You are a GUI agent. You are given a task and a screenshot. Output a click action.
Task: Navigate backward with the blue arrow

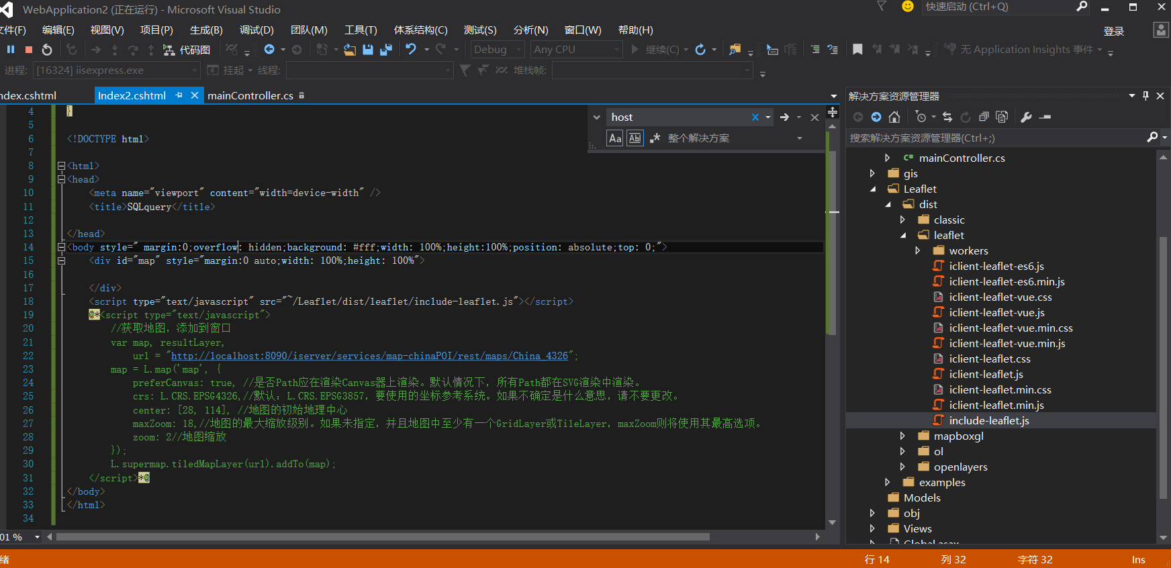[269, 50]
